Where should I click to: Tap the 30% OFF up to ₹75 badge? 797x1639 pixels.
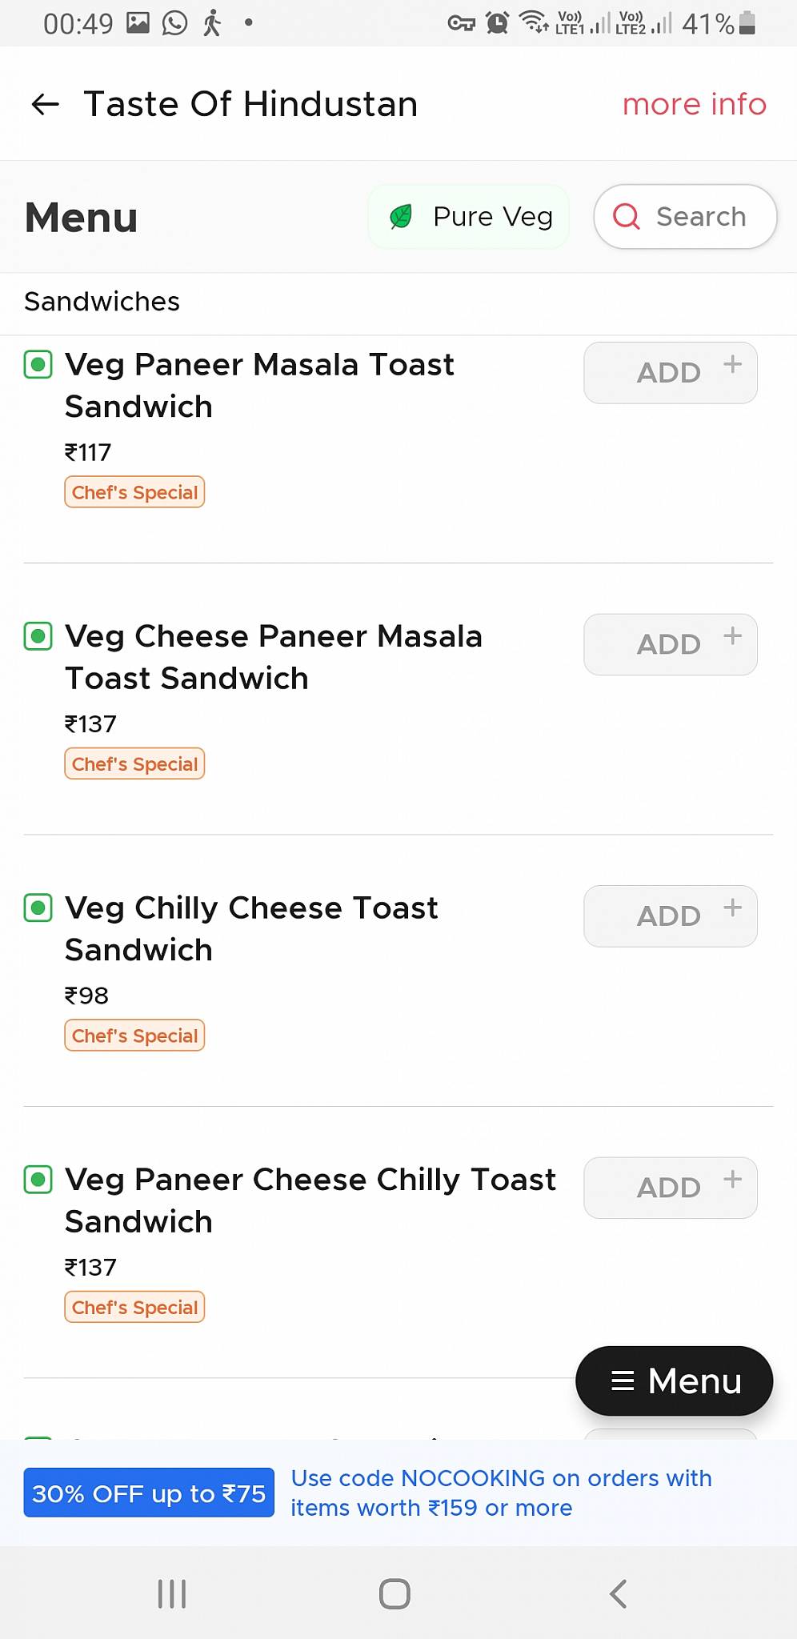(x=149, y=1493)
